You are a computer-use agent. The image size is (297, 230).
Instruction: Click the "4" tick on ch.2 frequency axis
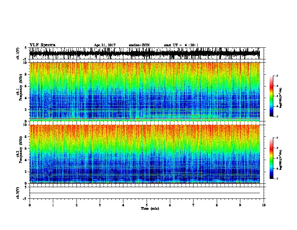pyautogui.click(x=26, y=160)
